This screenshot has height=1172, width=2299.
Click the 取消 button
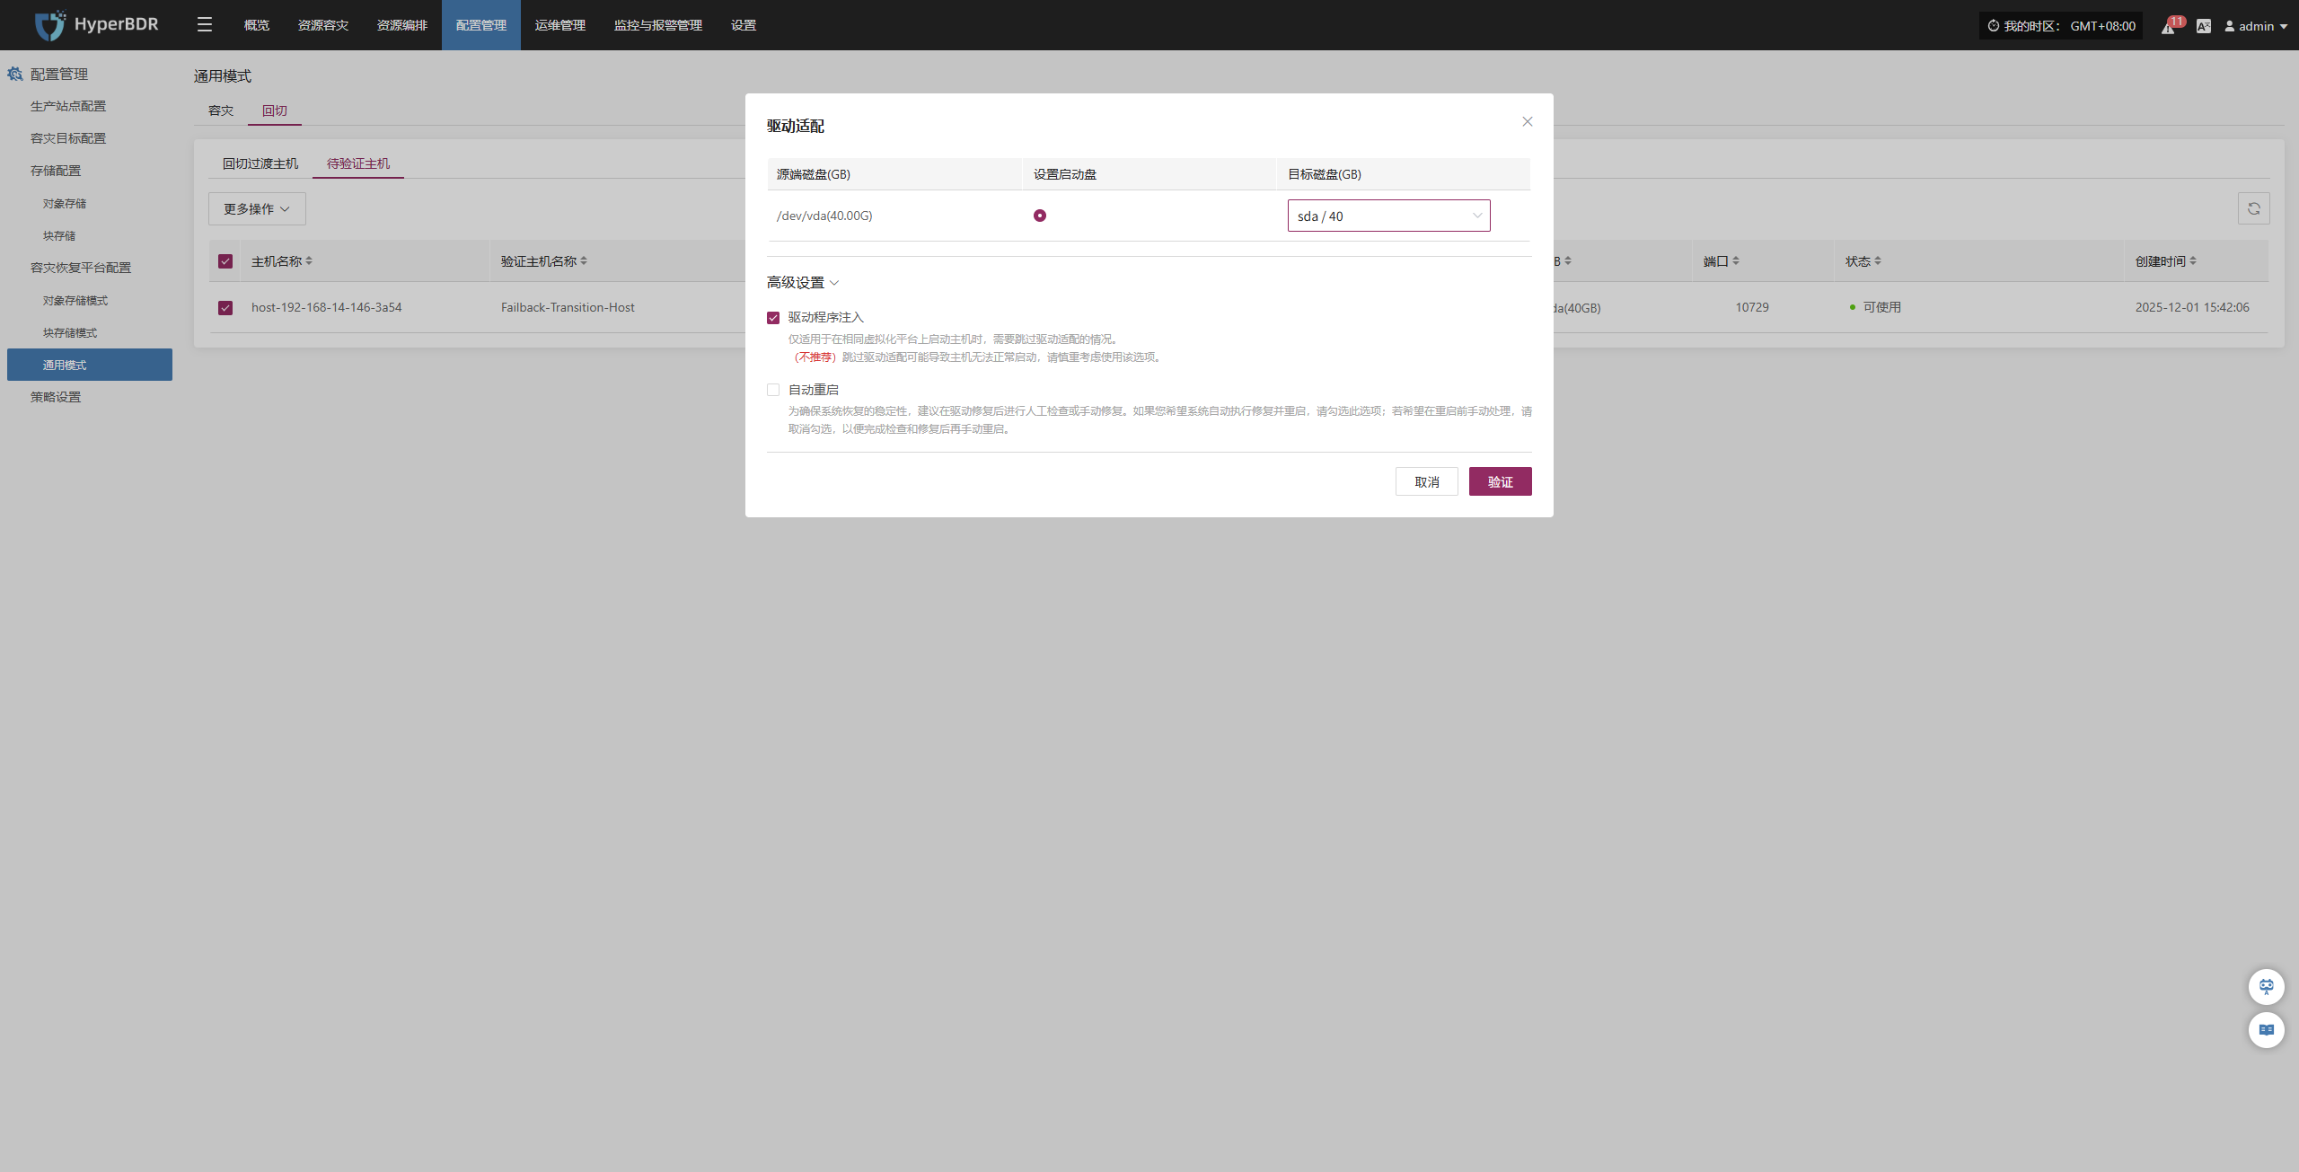(x=1426, y=481)
